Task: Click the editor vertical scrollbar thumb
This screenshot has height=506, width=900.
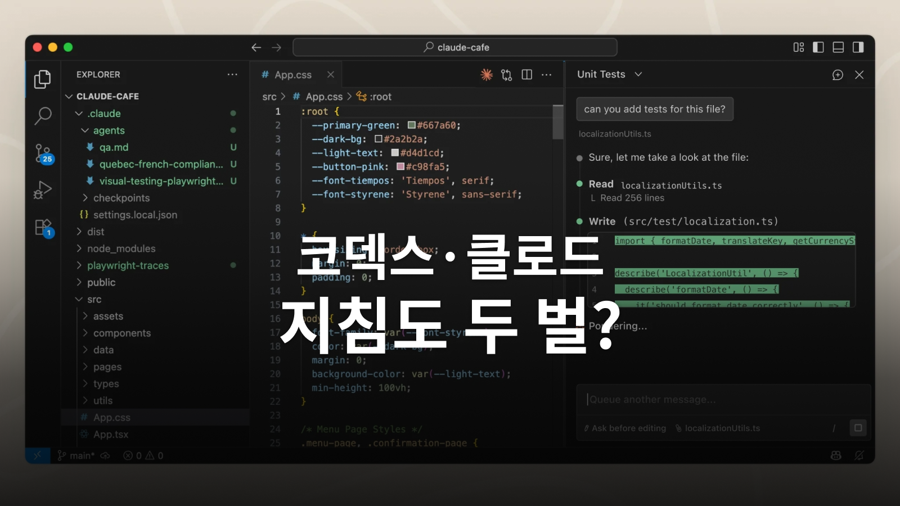Action: click(557, 122)
